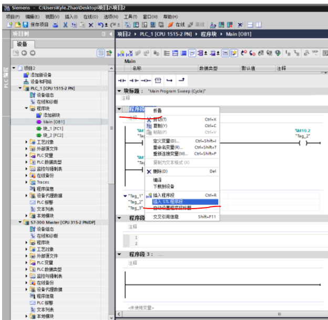This screenshot has height=320, width=328.
Task: Collapse the project tree panel arrow
Action: pos(111,34)
